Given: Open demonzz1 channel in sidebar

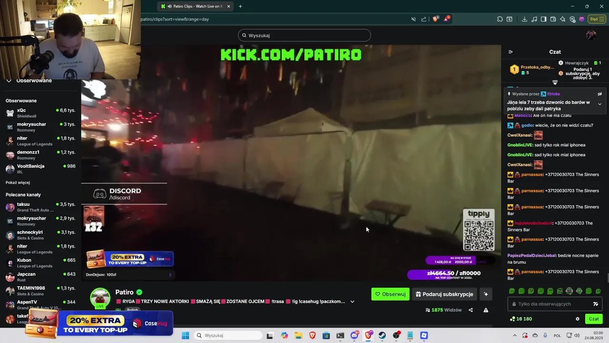Looking at the screenshot, I should pos(40,155).
